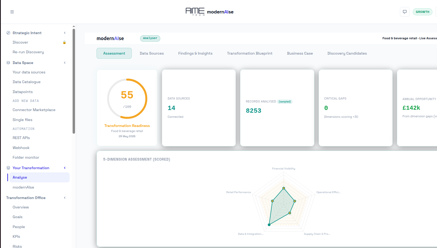Screen dimensions: 437x248
Task: Open the Findings & Insights tab
Action: tap(195, 53)
